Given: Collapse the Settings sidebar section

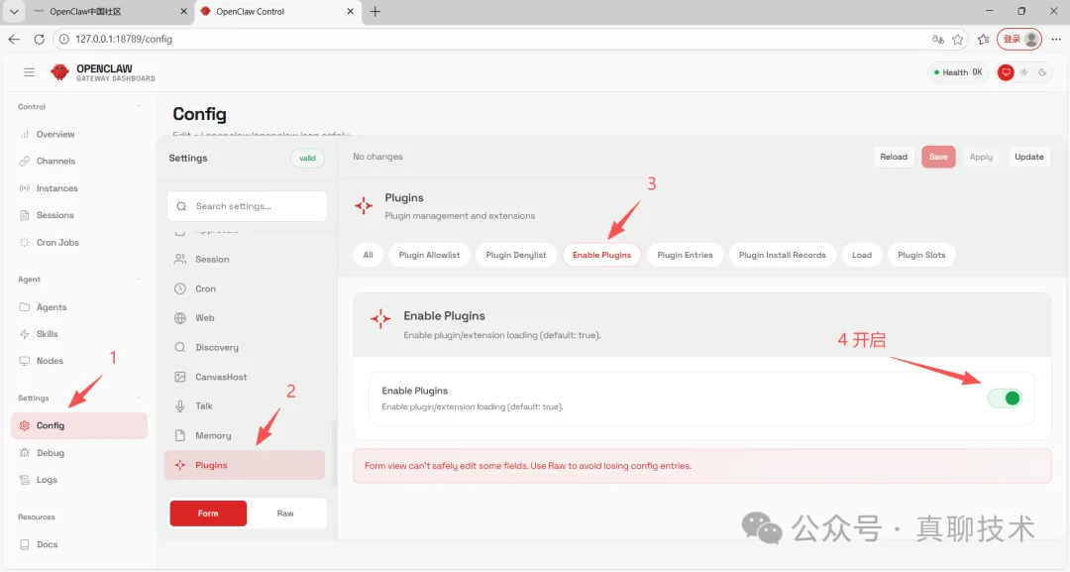Looking at the screenshot, I should (x=139, y=398).
